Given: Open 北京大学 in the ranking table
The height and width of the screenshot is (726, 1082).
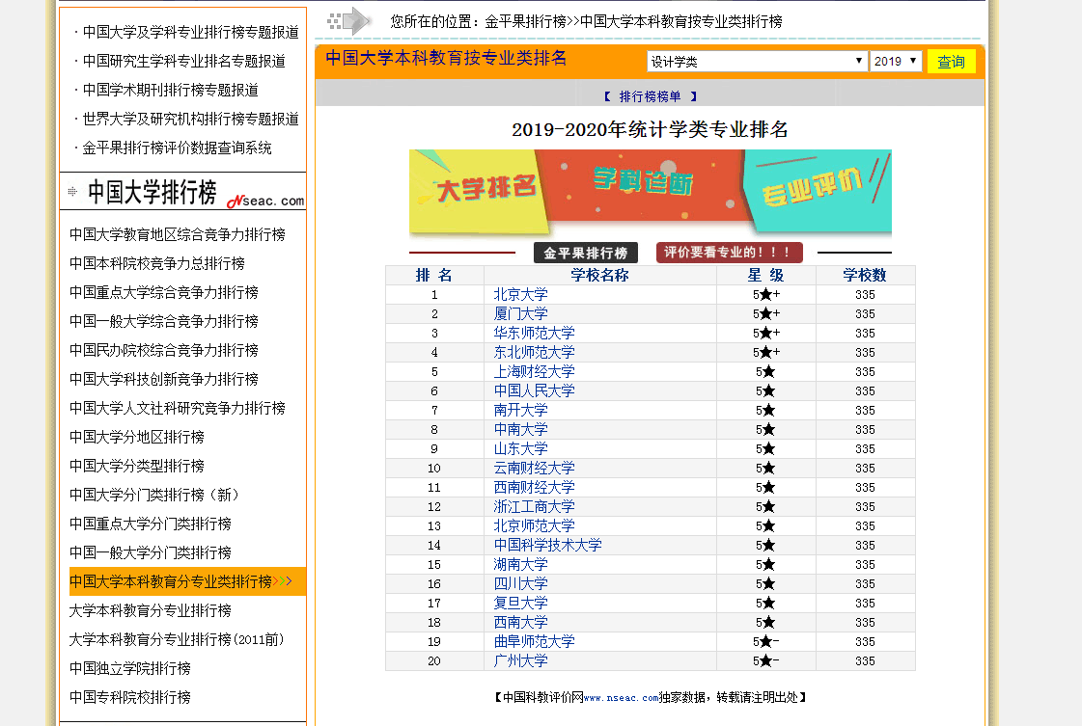Looking at the screenshot, I should (x=520, y=295).
